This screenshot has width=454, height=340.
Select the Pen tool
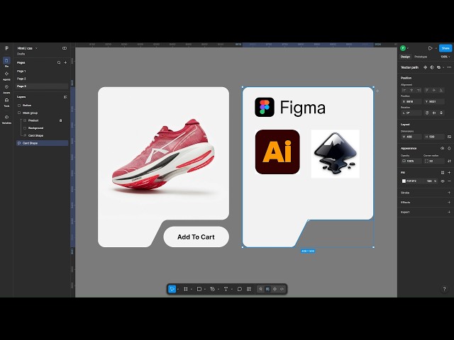click(213, 289)
